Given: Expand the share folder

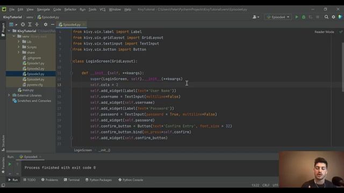Looking at the screenshot, I should 19,53.
